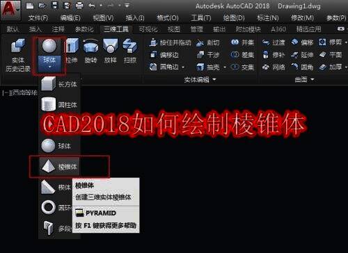Screen dimensions: 348x253
Task: Open the 格式(O) menu
Action: click(x=168, y=18)
